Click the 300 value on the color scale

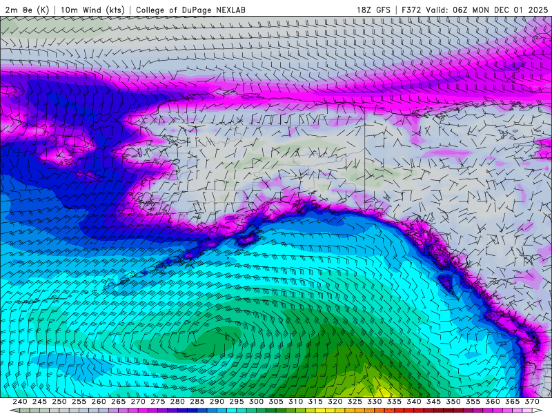pyautogui.click(x=256, y=402)
